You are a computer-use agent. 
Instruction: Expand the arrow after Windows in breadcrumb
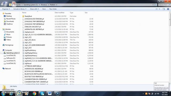point(48,5)
